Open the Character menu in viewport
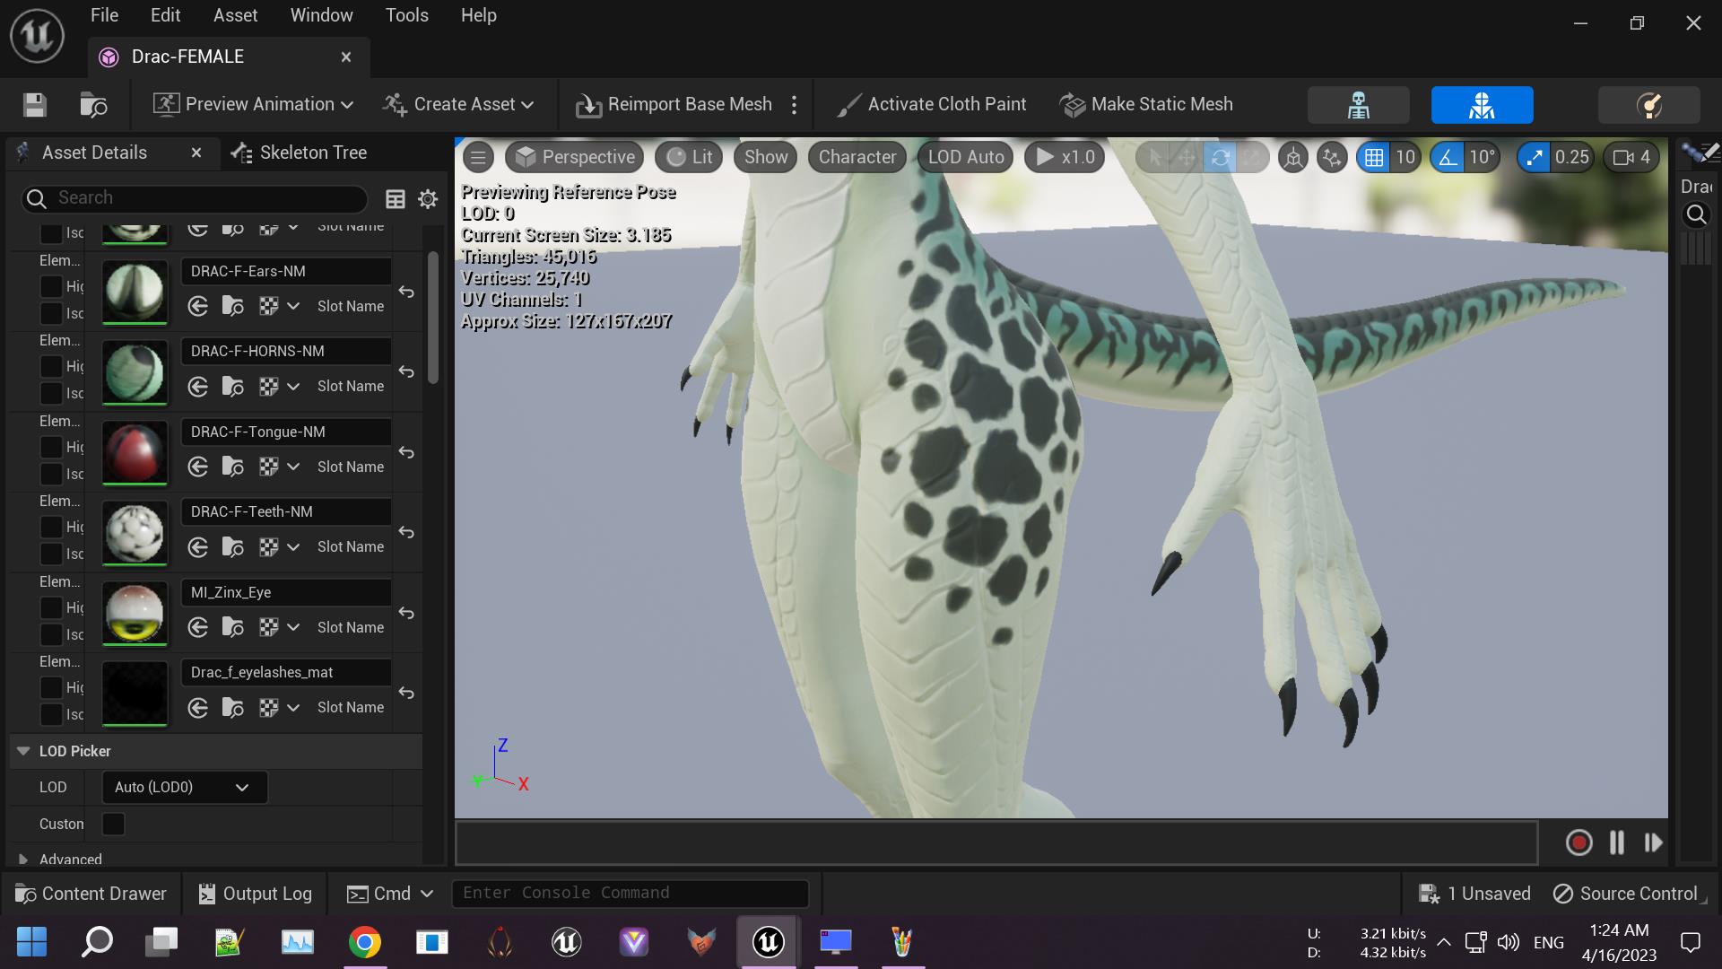Screen dimensions: 1722x969 (857, 157)
